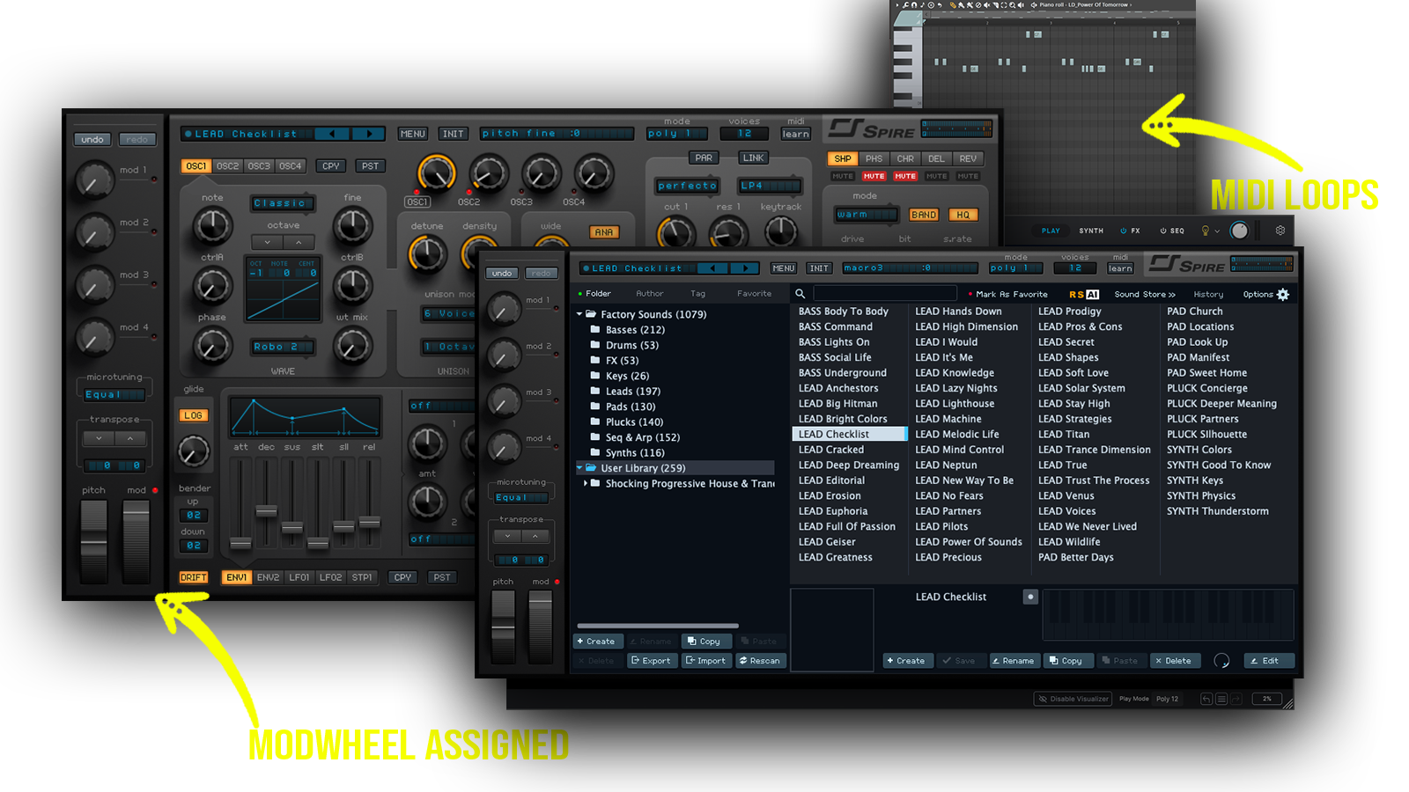Go to next preset in the front Spire window
Viewport: 1409px width, 792px height.
pyautogui.click(x=745, y=268)
